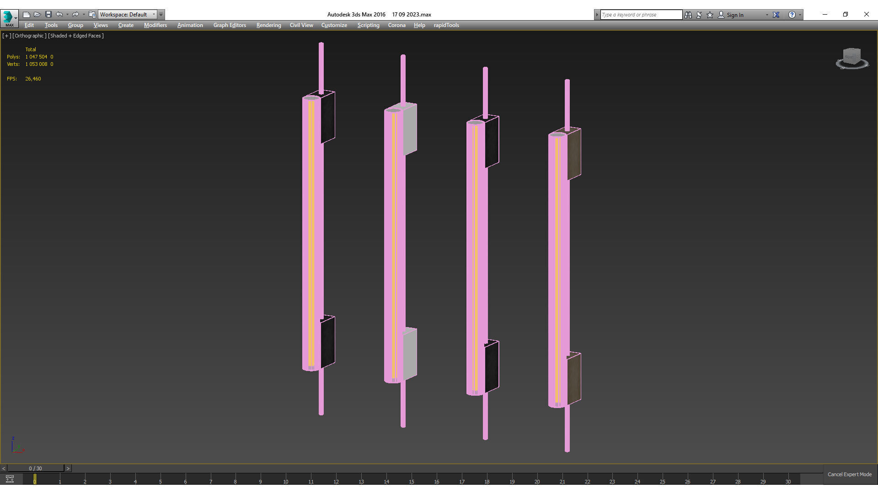Click the Autodesk Exchange X icon
Image resolution: width=878 pixels, height=494 pixels.
[x=776, y=15]
